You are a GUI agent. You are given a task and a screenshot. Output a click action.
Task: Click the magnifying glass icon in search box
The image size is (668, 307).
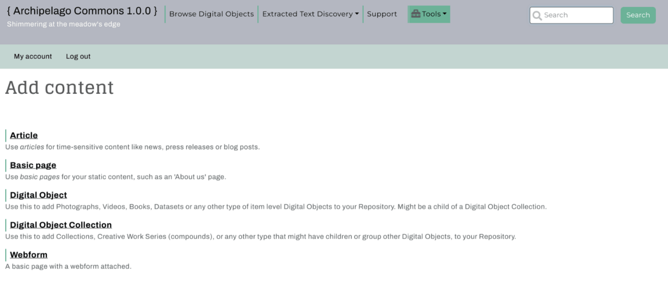click(537, 16)
